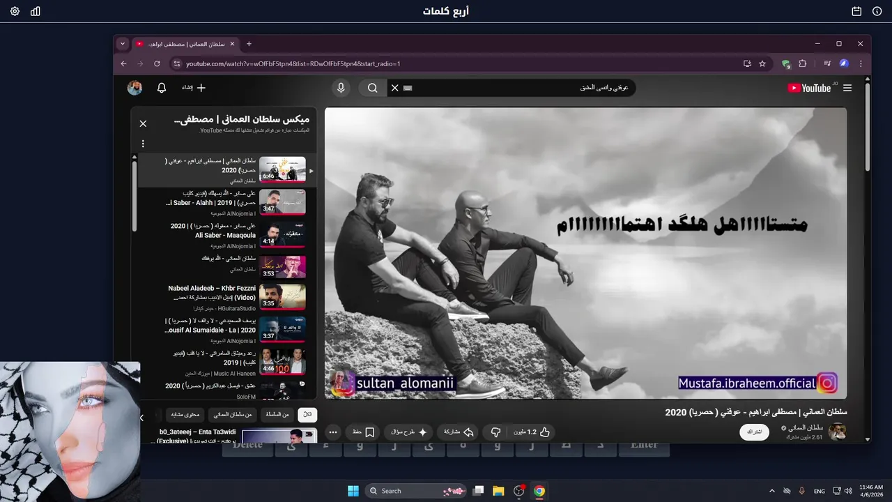Open سلطان العماني channel avatar
The image size is (892, 502).
pyautogui.click(x=837, y=432)
